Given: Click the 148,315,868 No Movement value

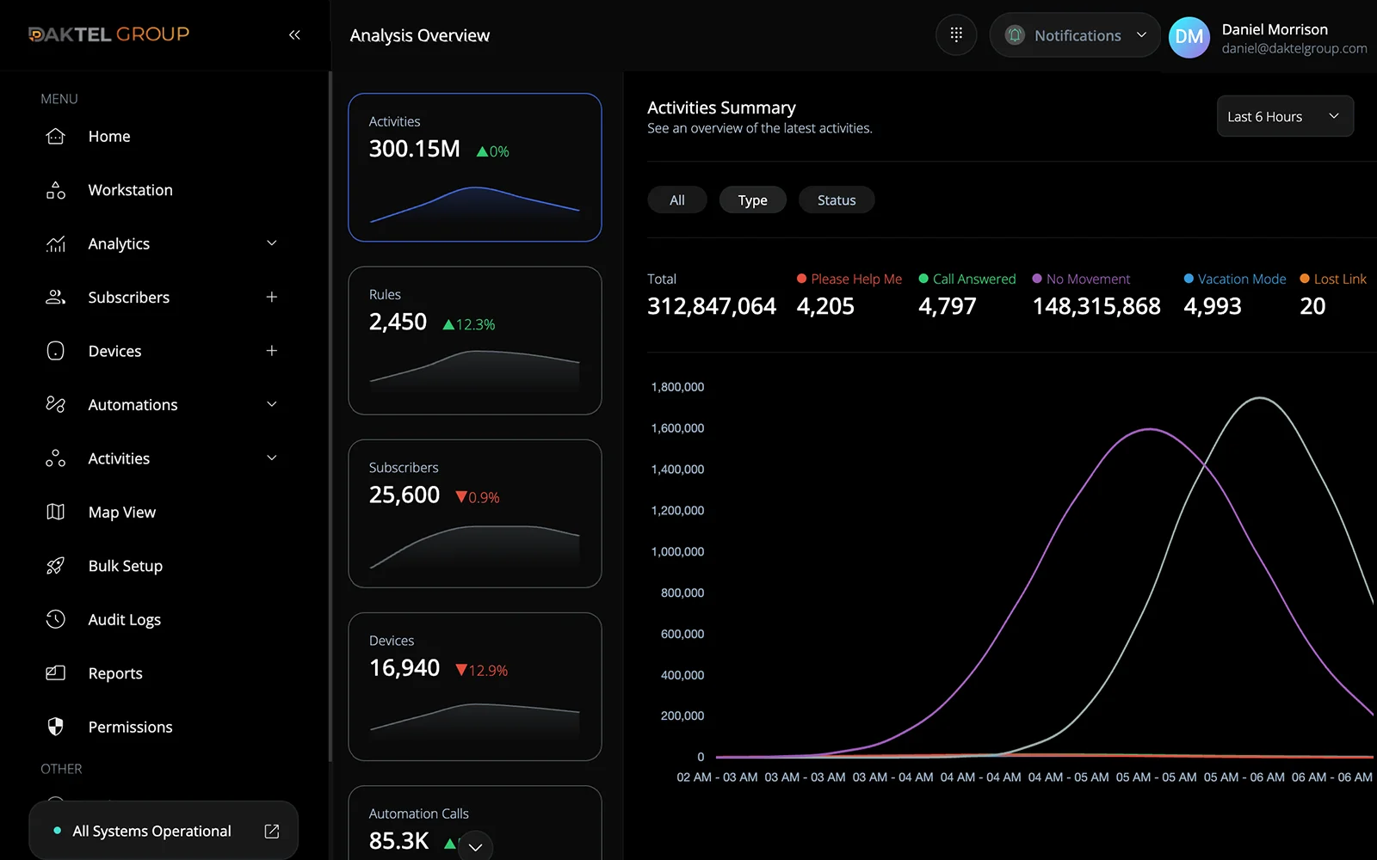Looking at the screenshot, I should pyautogui.click(x=1096, y=306).
